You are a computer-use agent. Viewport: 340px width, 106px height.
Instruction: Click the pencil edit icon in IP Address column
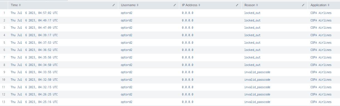pyautogui.click(x=237, y=5)
